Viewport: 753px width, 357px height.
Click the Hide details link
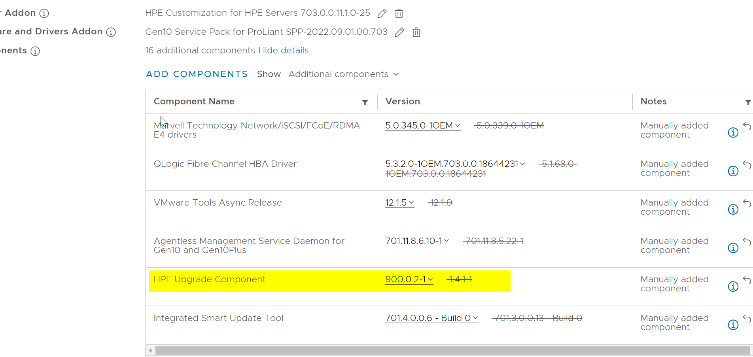[284, 51]
